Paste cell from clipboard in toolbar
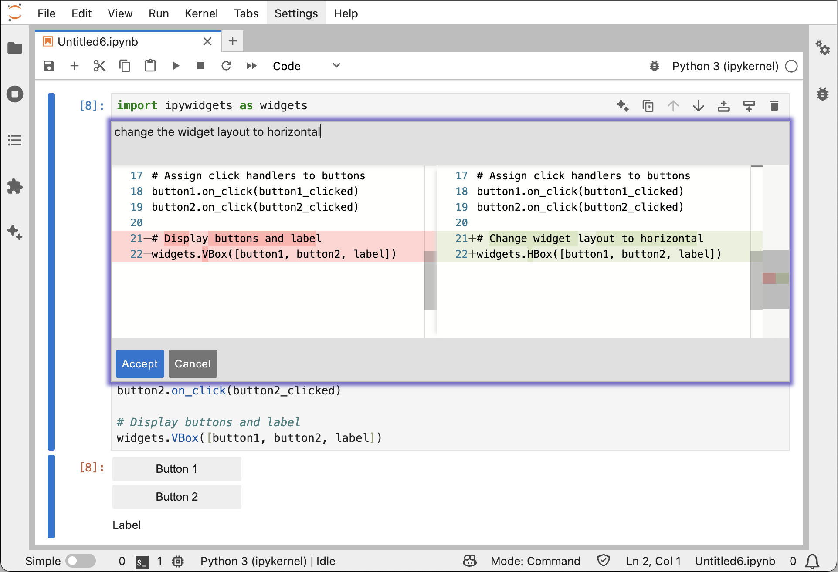 (x=150, y=66)
